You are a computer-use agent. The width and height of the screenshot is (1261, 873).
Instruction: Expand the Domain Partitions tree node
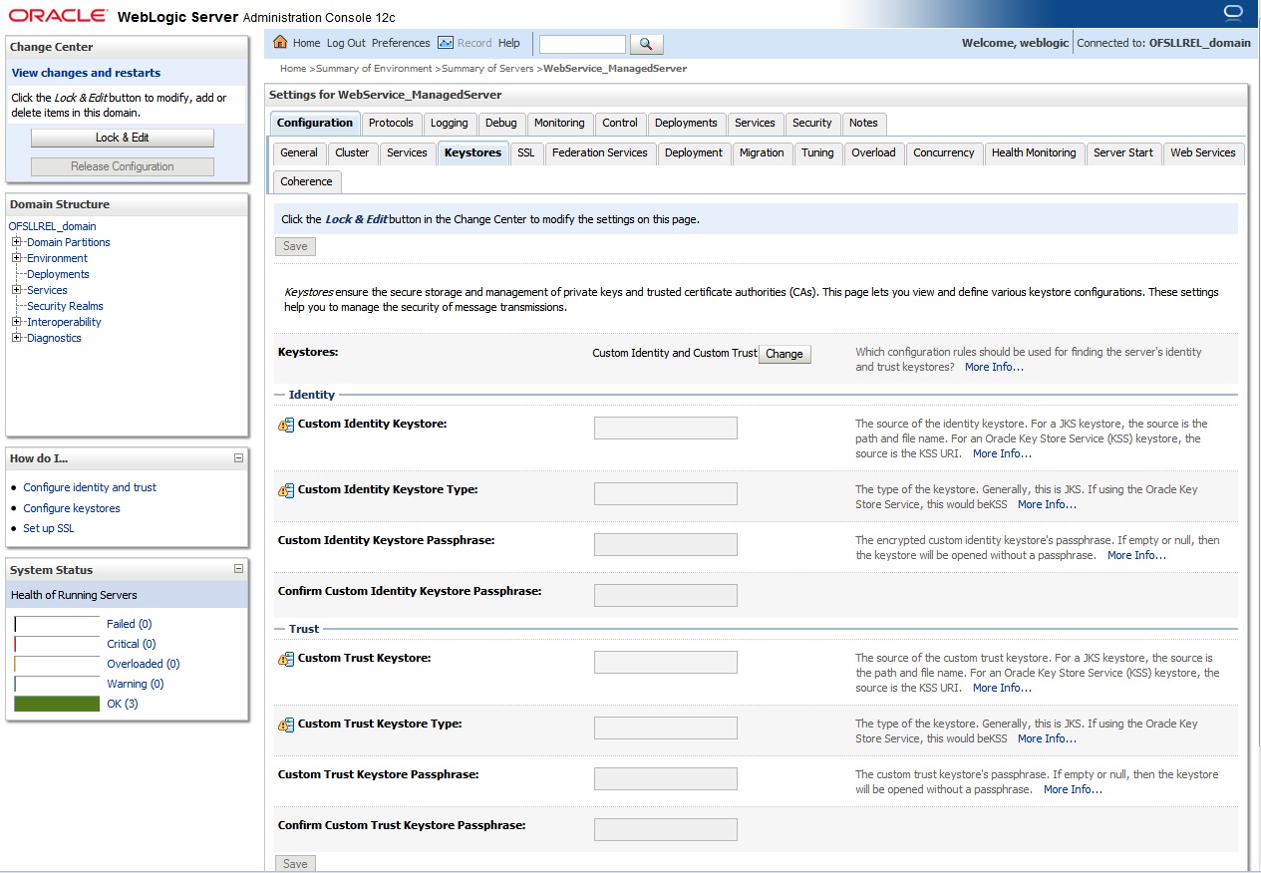(x=16, y=242)
